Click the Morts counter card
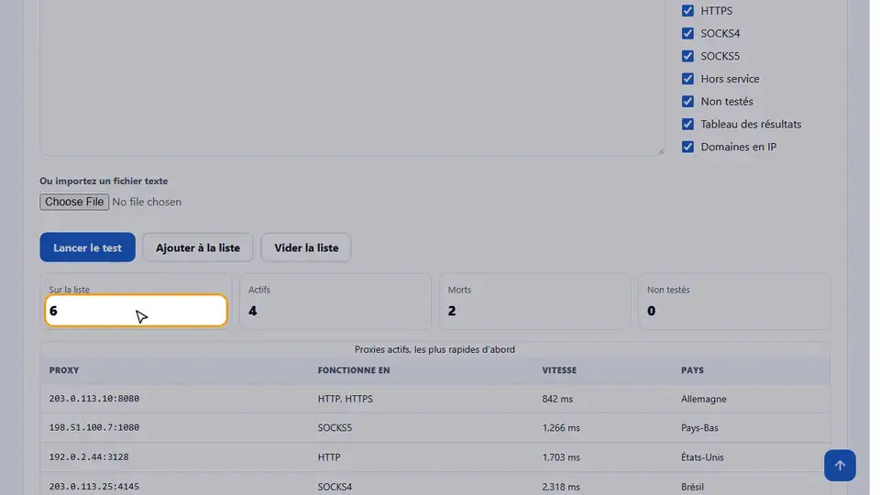880x495 pixels. pos(534,302)
